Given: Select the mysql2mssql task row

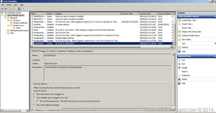Looking at the screenshot, I should (x=102, y=44).
